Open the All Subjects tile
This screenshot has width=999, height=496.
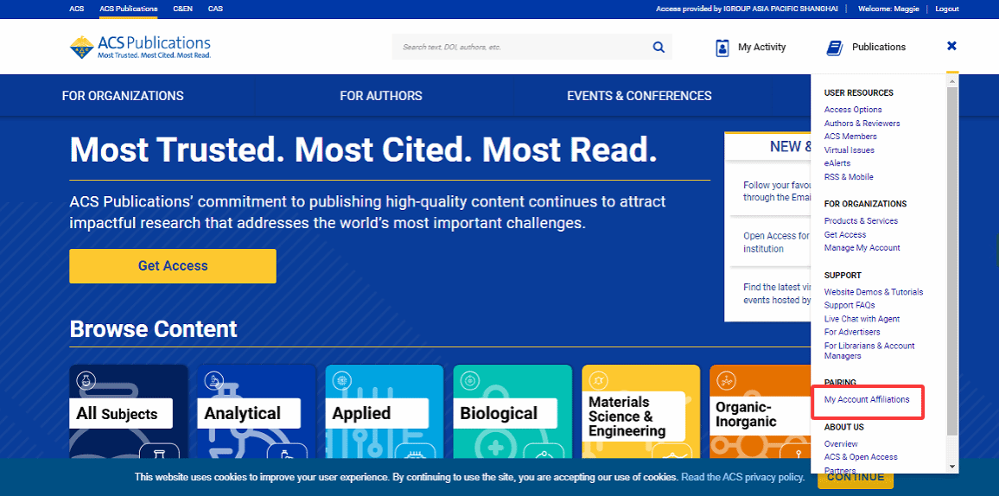point(129,412)
